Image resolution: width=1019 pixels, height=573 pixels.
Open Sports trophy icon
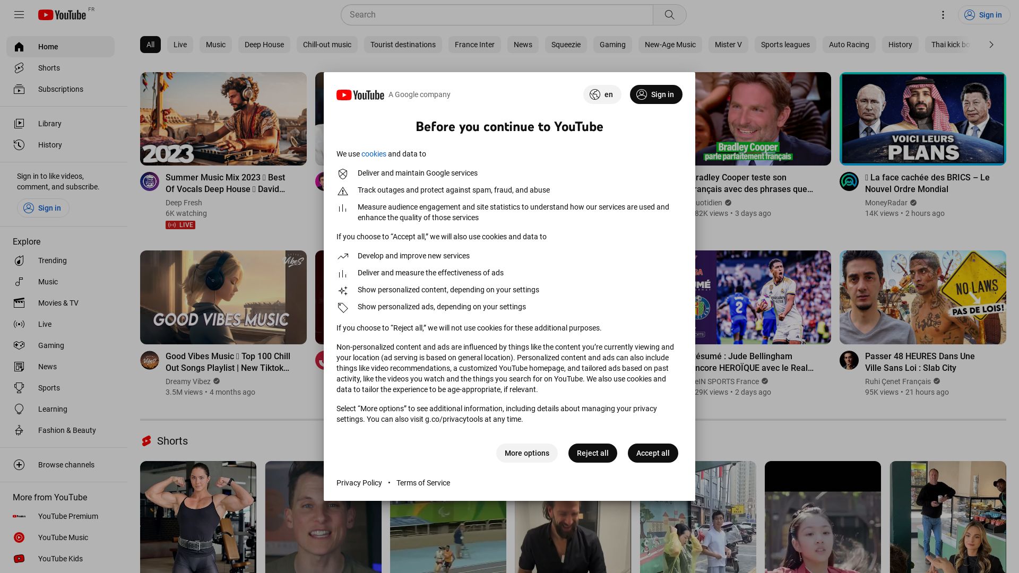(19, 388)
